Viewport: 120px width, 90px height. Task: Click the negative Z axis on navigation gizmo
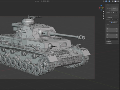[101, 10]
